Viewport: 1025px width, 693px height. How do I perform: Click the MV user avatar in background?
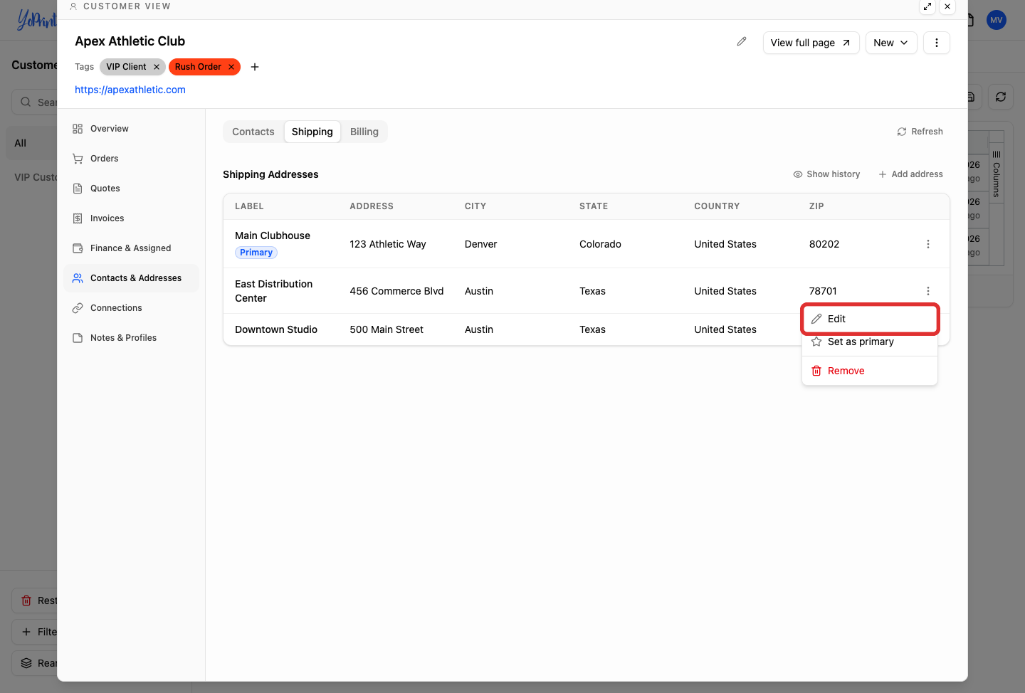tap(997, 20)
